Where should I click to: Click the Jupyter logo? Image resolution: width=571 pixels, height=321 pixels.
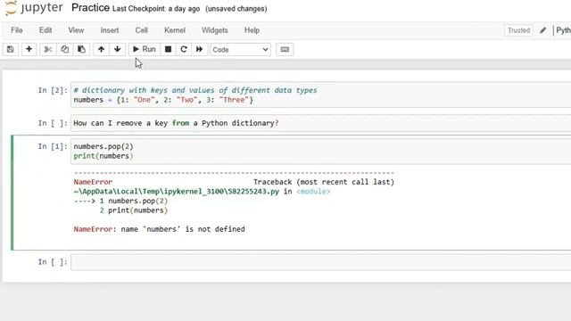point(34,8)
